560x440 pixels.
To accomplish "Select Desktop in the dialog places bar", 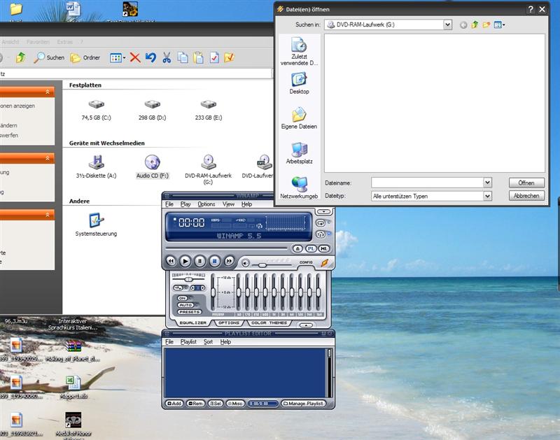I will [x=299, y=83].
